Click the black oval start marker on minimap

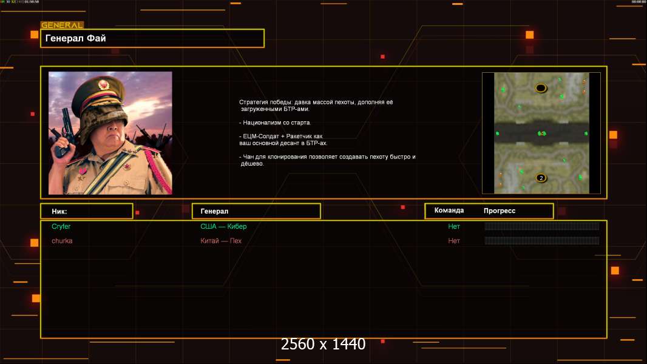[x=541, y=88]
